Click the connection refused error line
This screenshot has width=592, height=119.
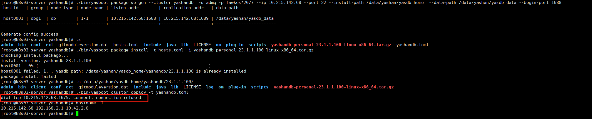click(71, 98)
